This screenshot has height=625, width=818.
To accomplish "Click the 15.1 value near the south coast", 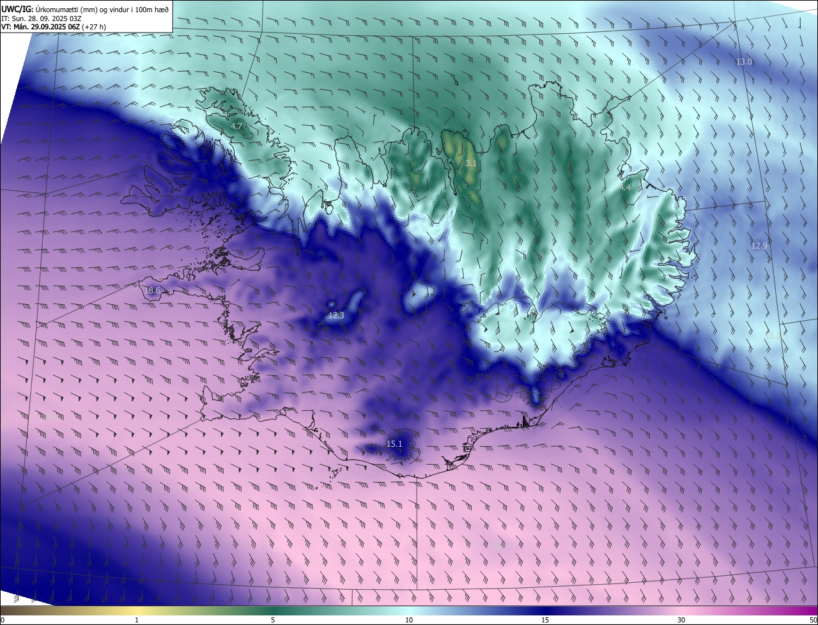I will 395,444.
